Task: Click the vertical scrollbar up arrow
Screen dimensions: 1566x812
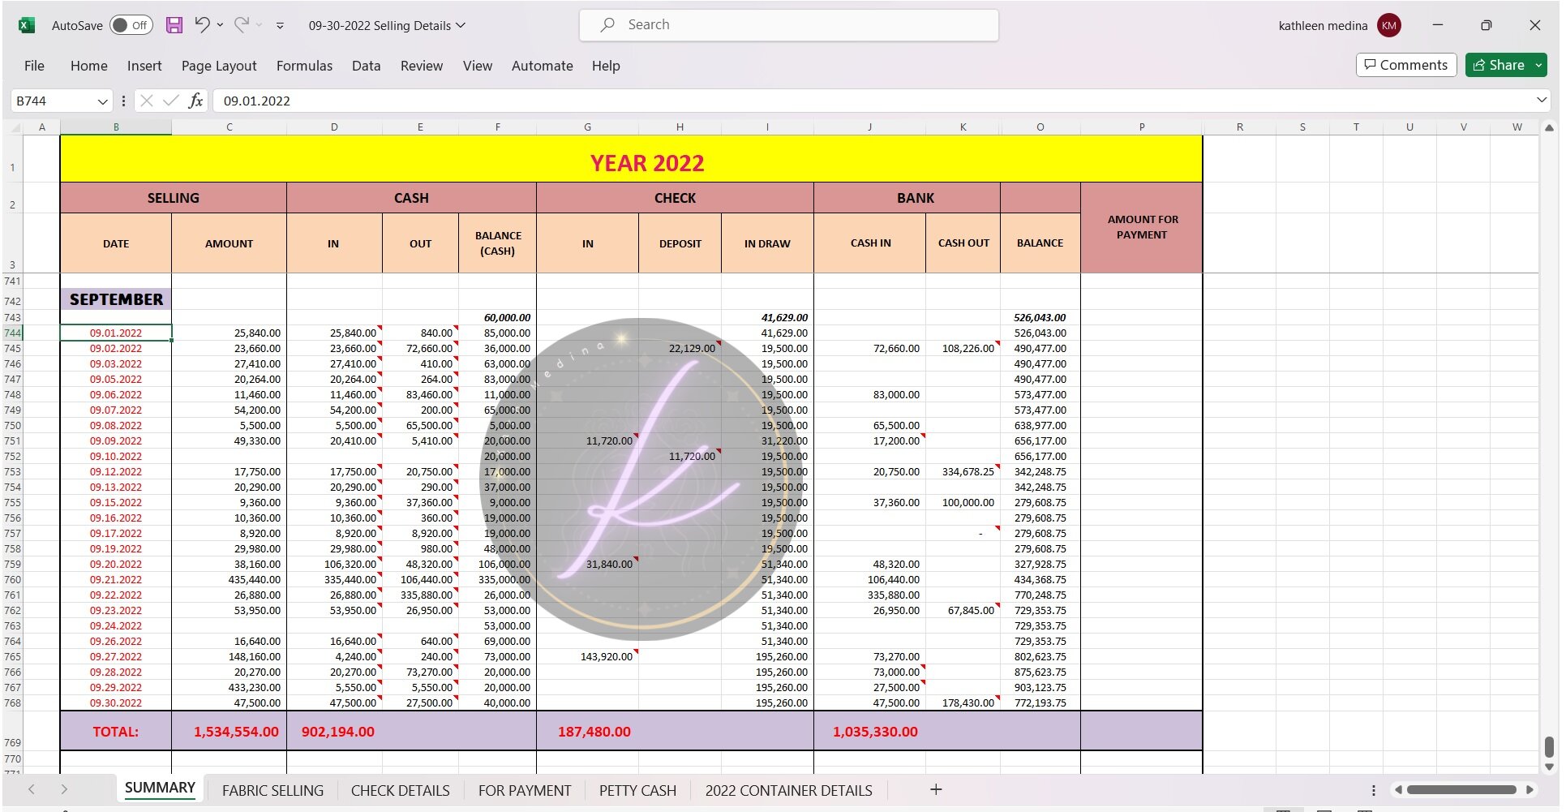Action: [x=1549, y=127]
